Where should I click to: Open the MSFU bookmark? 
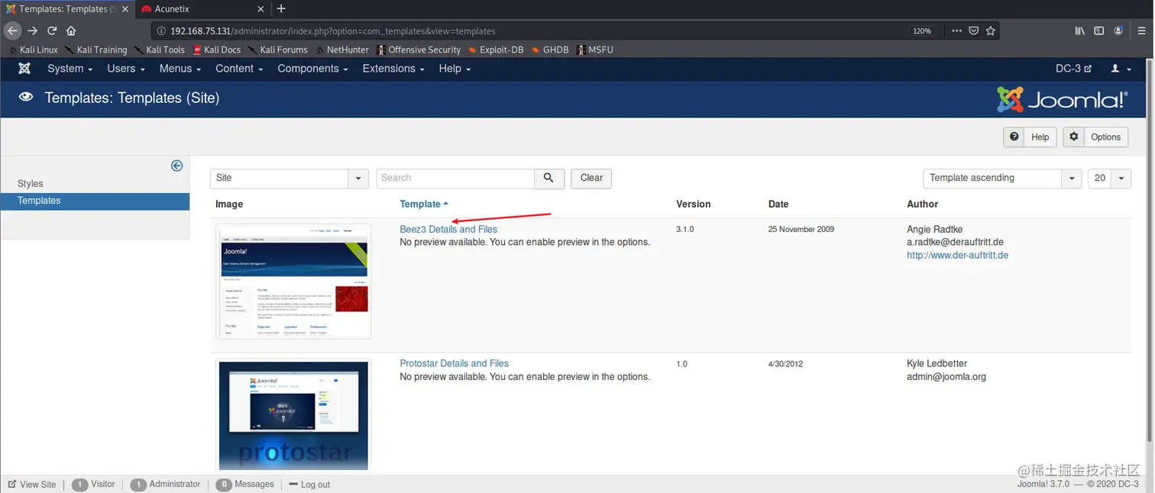pyautogui.click(x=594, y=50)
